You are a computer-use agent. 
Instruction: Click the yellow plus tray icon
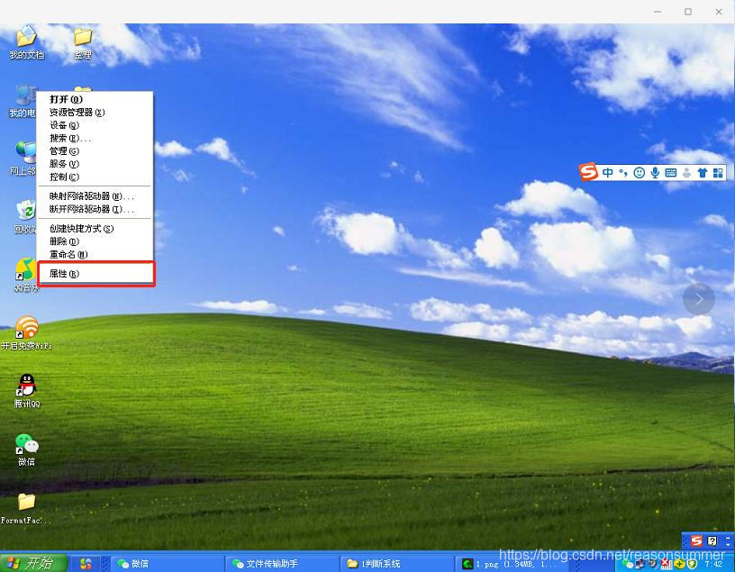[679, 564]
